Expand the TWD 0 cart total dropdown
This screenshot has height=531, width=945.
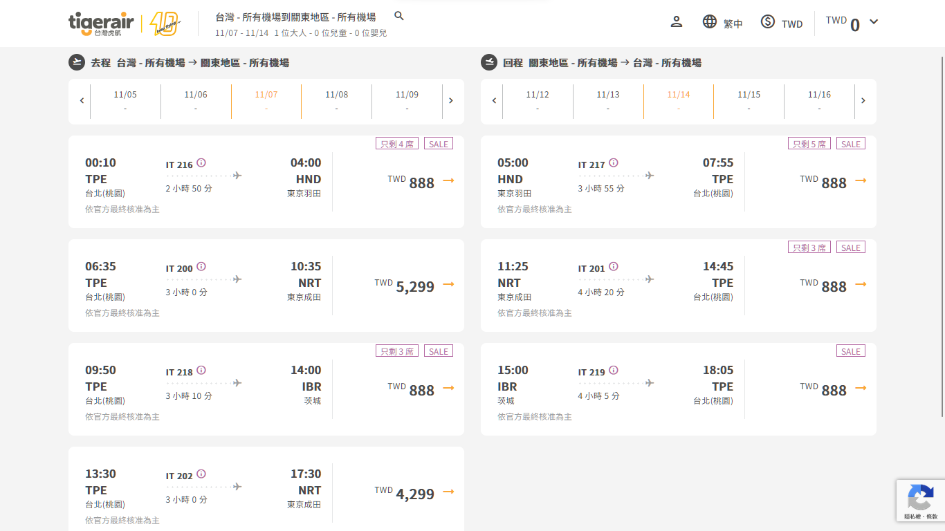click(874, 21)
